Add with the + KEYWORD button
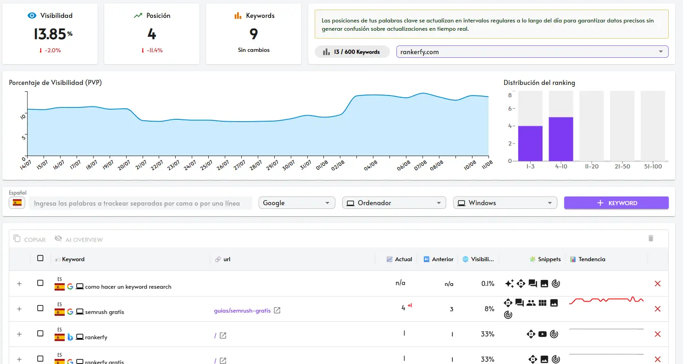The image size is (683, 364). click(x=616, y=203)
